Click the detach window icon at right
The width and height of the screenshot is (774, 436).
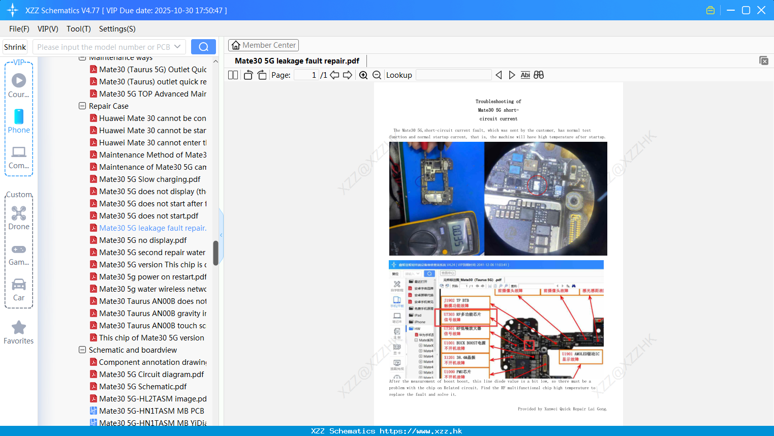click(x=763, y=60)
